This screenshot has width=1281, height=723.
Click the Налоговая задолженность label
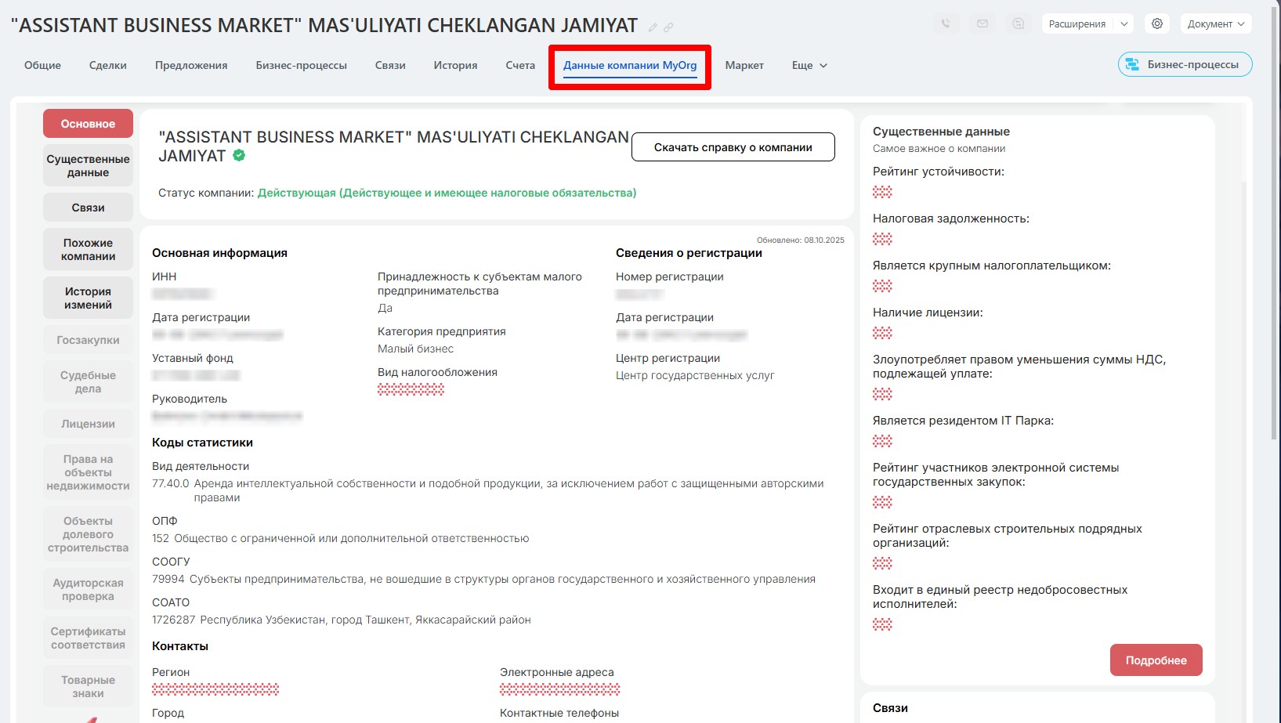951,219
